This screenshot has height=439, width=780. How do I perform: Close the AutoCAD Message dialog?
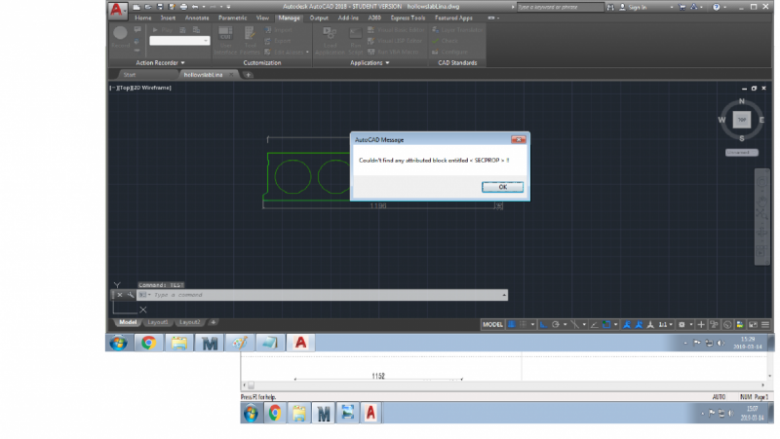(518, 139)
